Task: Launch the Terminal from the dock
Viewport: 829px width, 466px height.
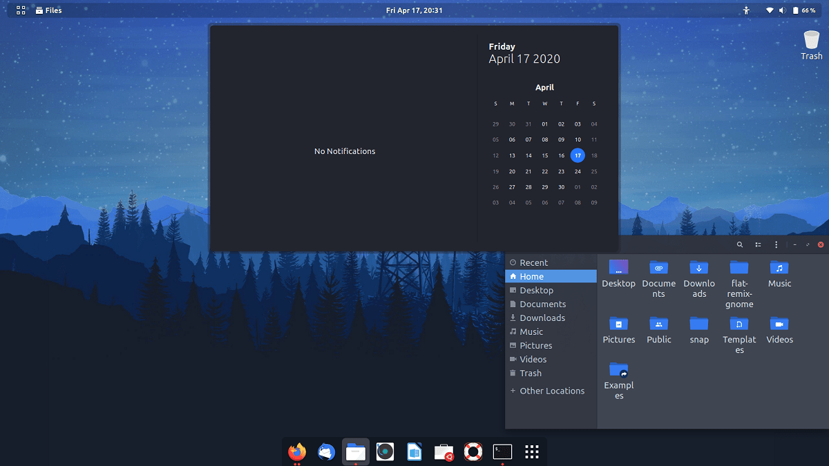Action: tap(502, 452)
